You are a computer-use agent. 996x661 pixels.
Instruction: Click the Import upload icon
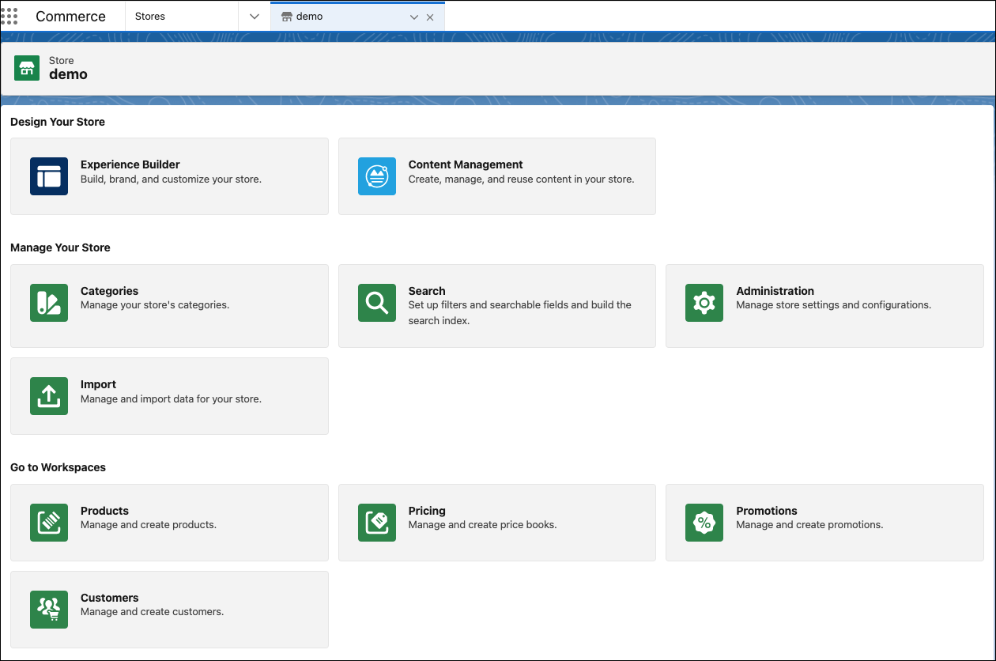click(49, 396)
